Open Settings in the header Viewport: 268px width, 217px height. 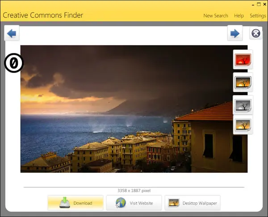(258, 16)
